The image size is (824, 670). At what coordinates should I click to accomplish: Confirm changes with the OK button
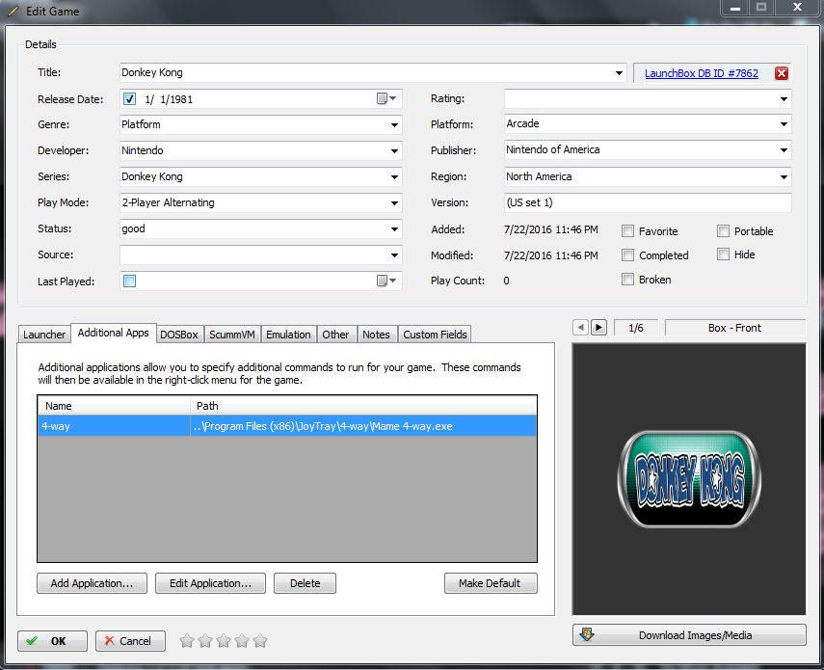point(53,641)
